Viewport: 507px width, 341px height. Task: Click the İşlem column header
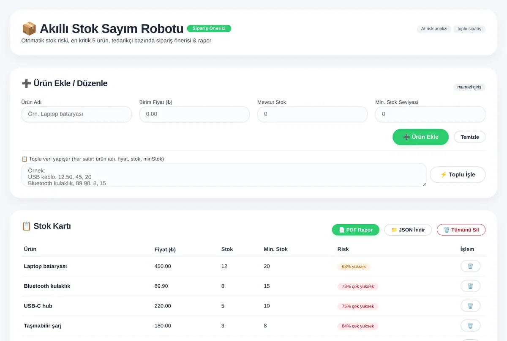click(467, 249)
